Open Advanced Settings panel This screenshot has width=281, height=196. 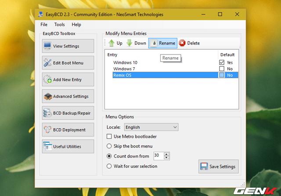pyautogui.click(x=68, y=96)
